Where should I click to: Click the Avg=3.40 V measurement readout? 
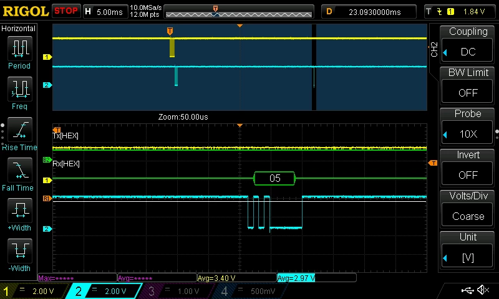pyautogui.click(x=237, y=278)
